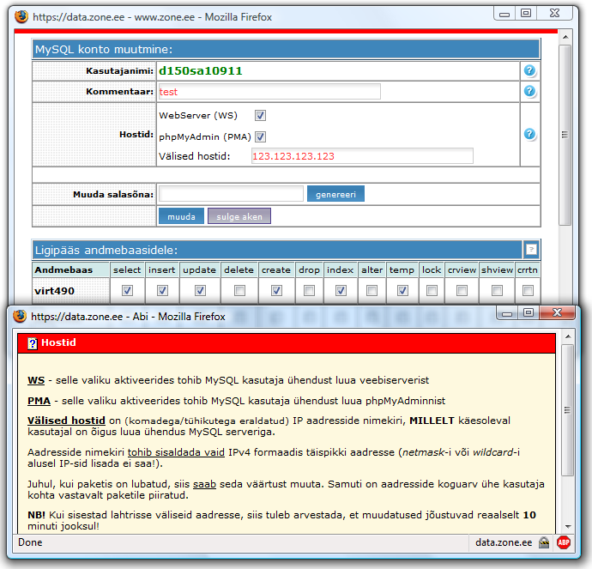Image resolution: width=592 pixels, height=569 pixels.
Task: Click the Kommentaar input field
Action: (x=269, y=92)
